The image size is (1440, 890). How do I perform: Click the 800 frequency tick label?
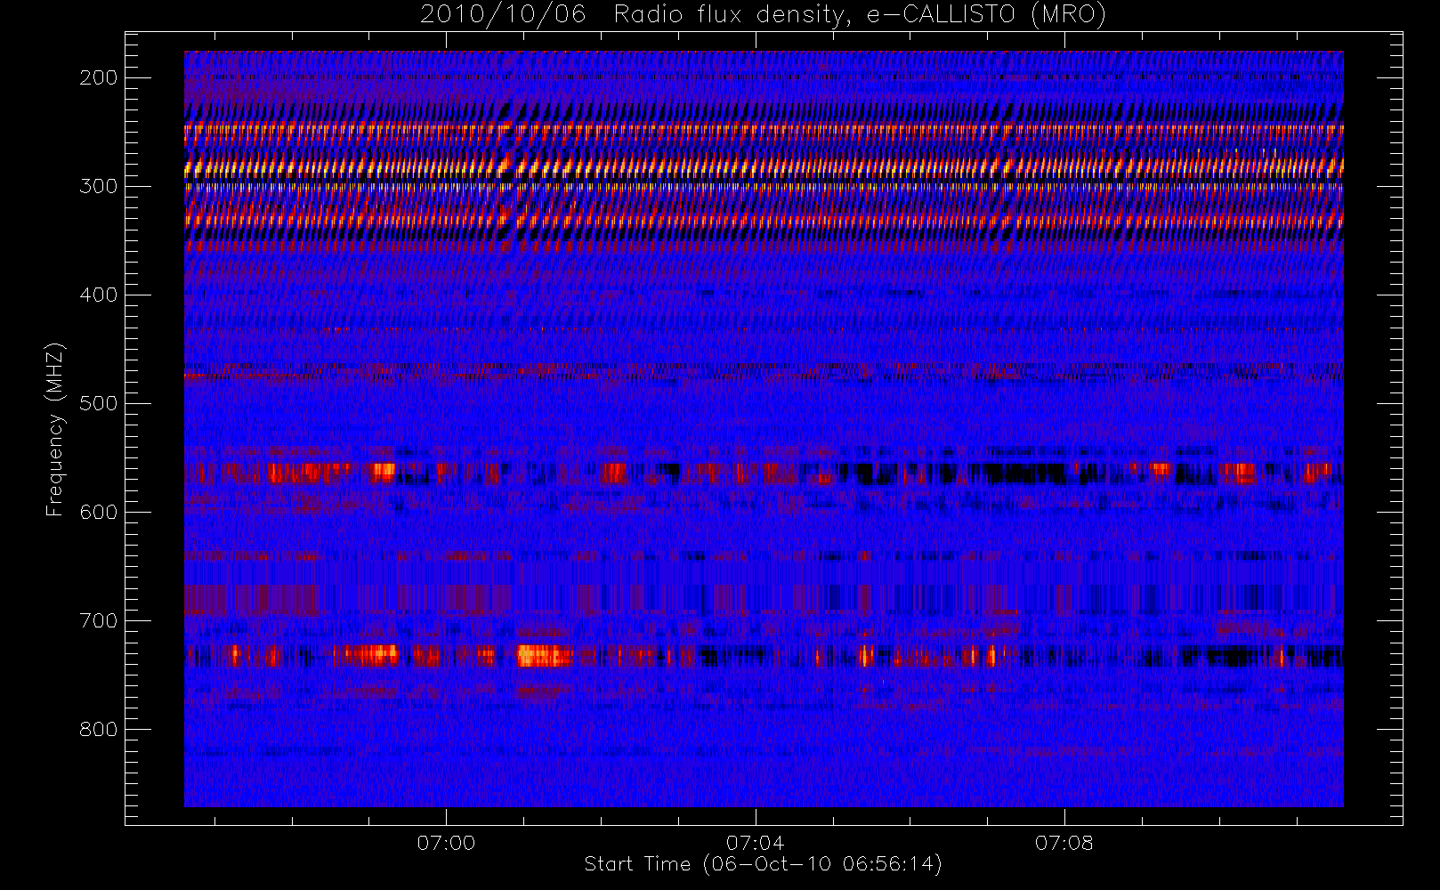(x=99, y=729)
